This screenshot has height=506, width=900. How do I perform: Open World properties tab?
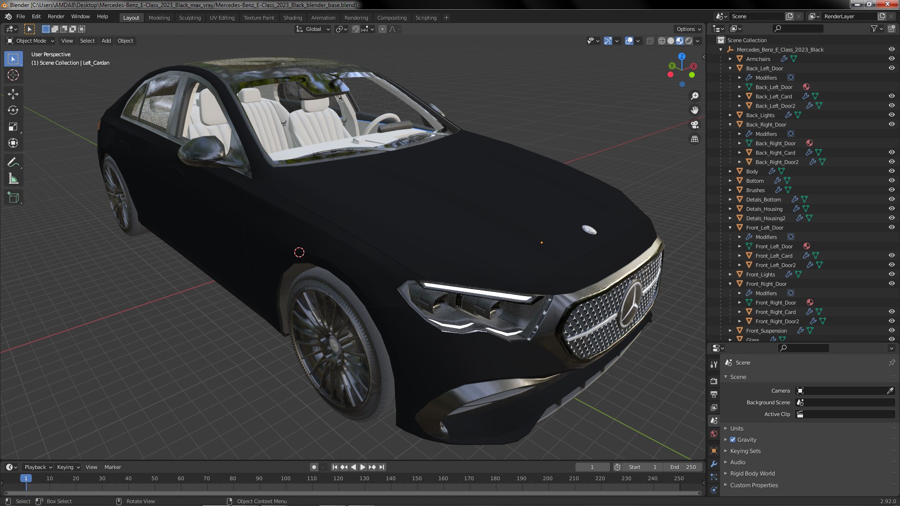[714, 434]
